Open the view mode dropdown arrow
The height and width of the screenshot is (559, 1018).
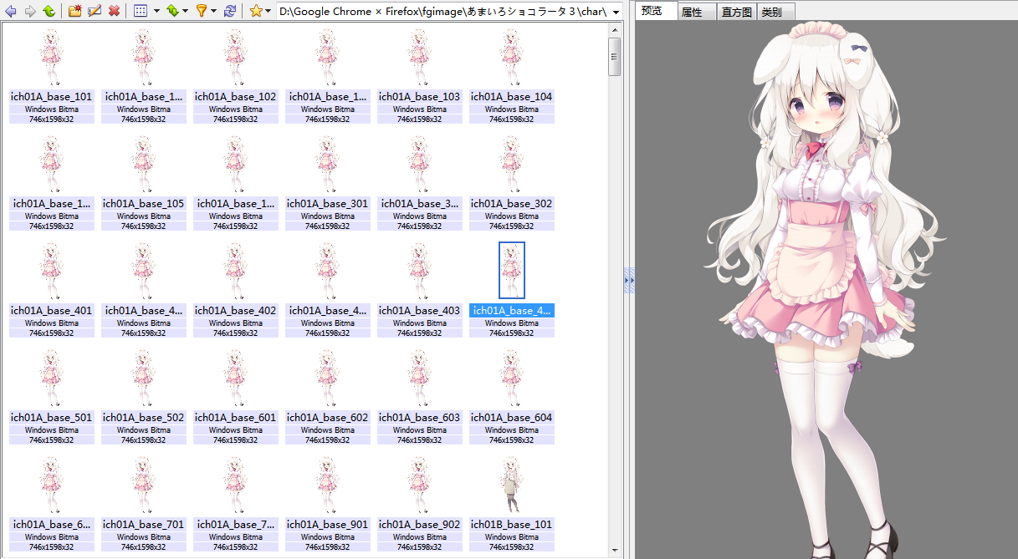coord(156,12)
